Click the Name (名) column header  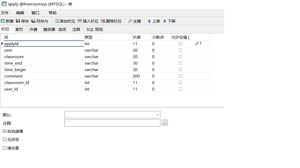[x=44, y=37]
